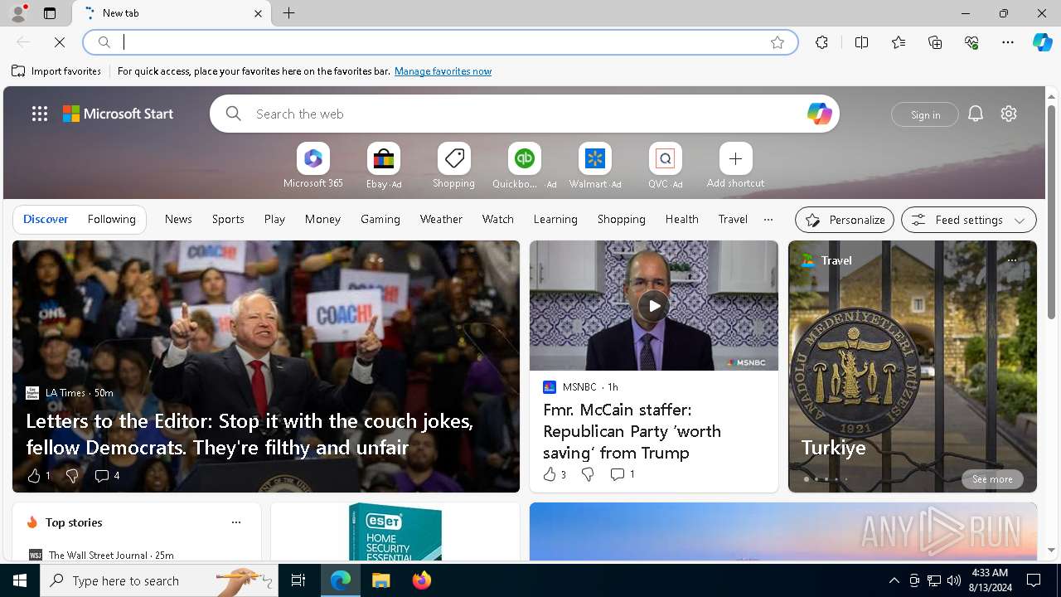The width and height of the screenshot is (1061, 597).
Task: Show more feed categories ellipsis
Action: (768, 220)
